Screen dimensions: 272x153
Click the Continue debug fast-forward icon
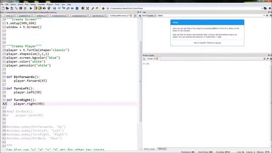tap(72, 8)
